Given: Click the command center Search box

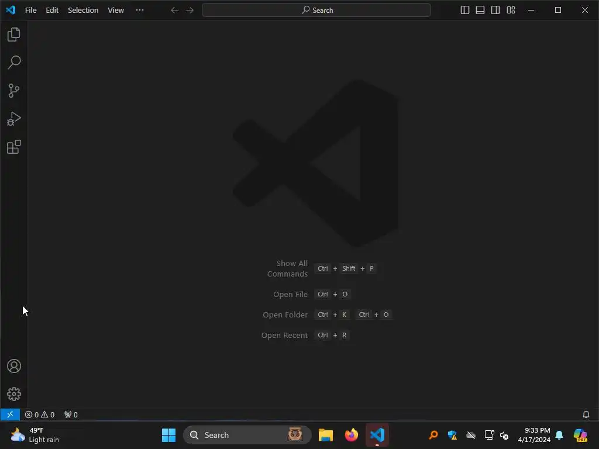Looking at the screenshot, I should pos(316,11).
